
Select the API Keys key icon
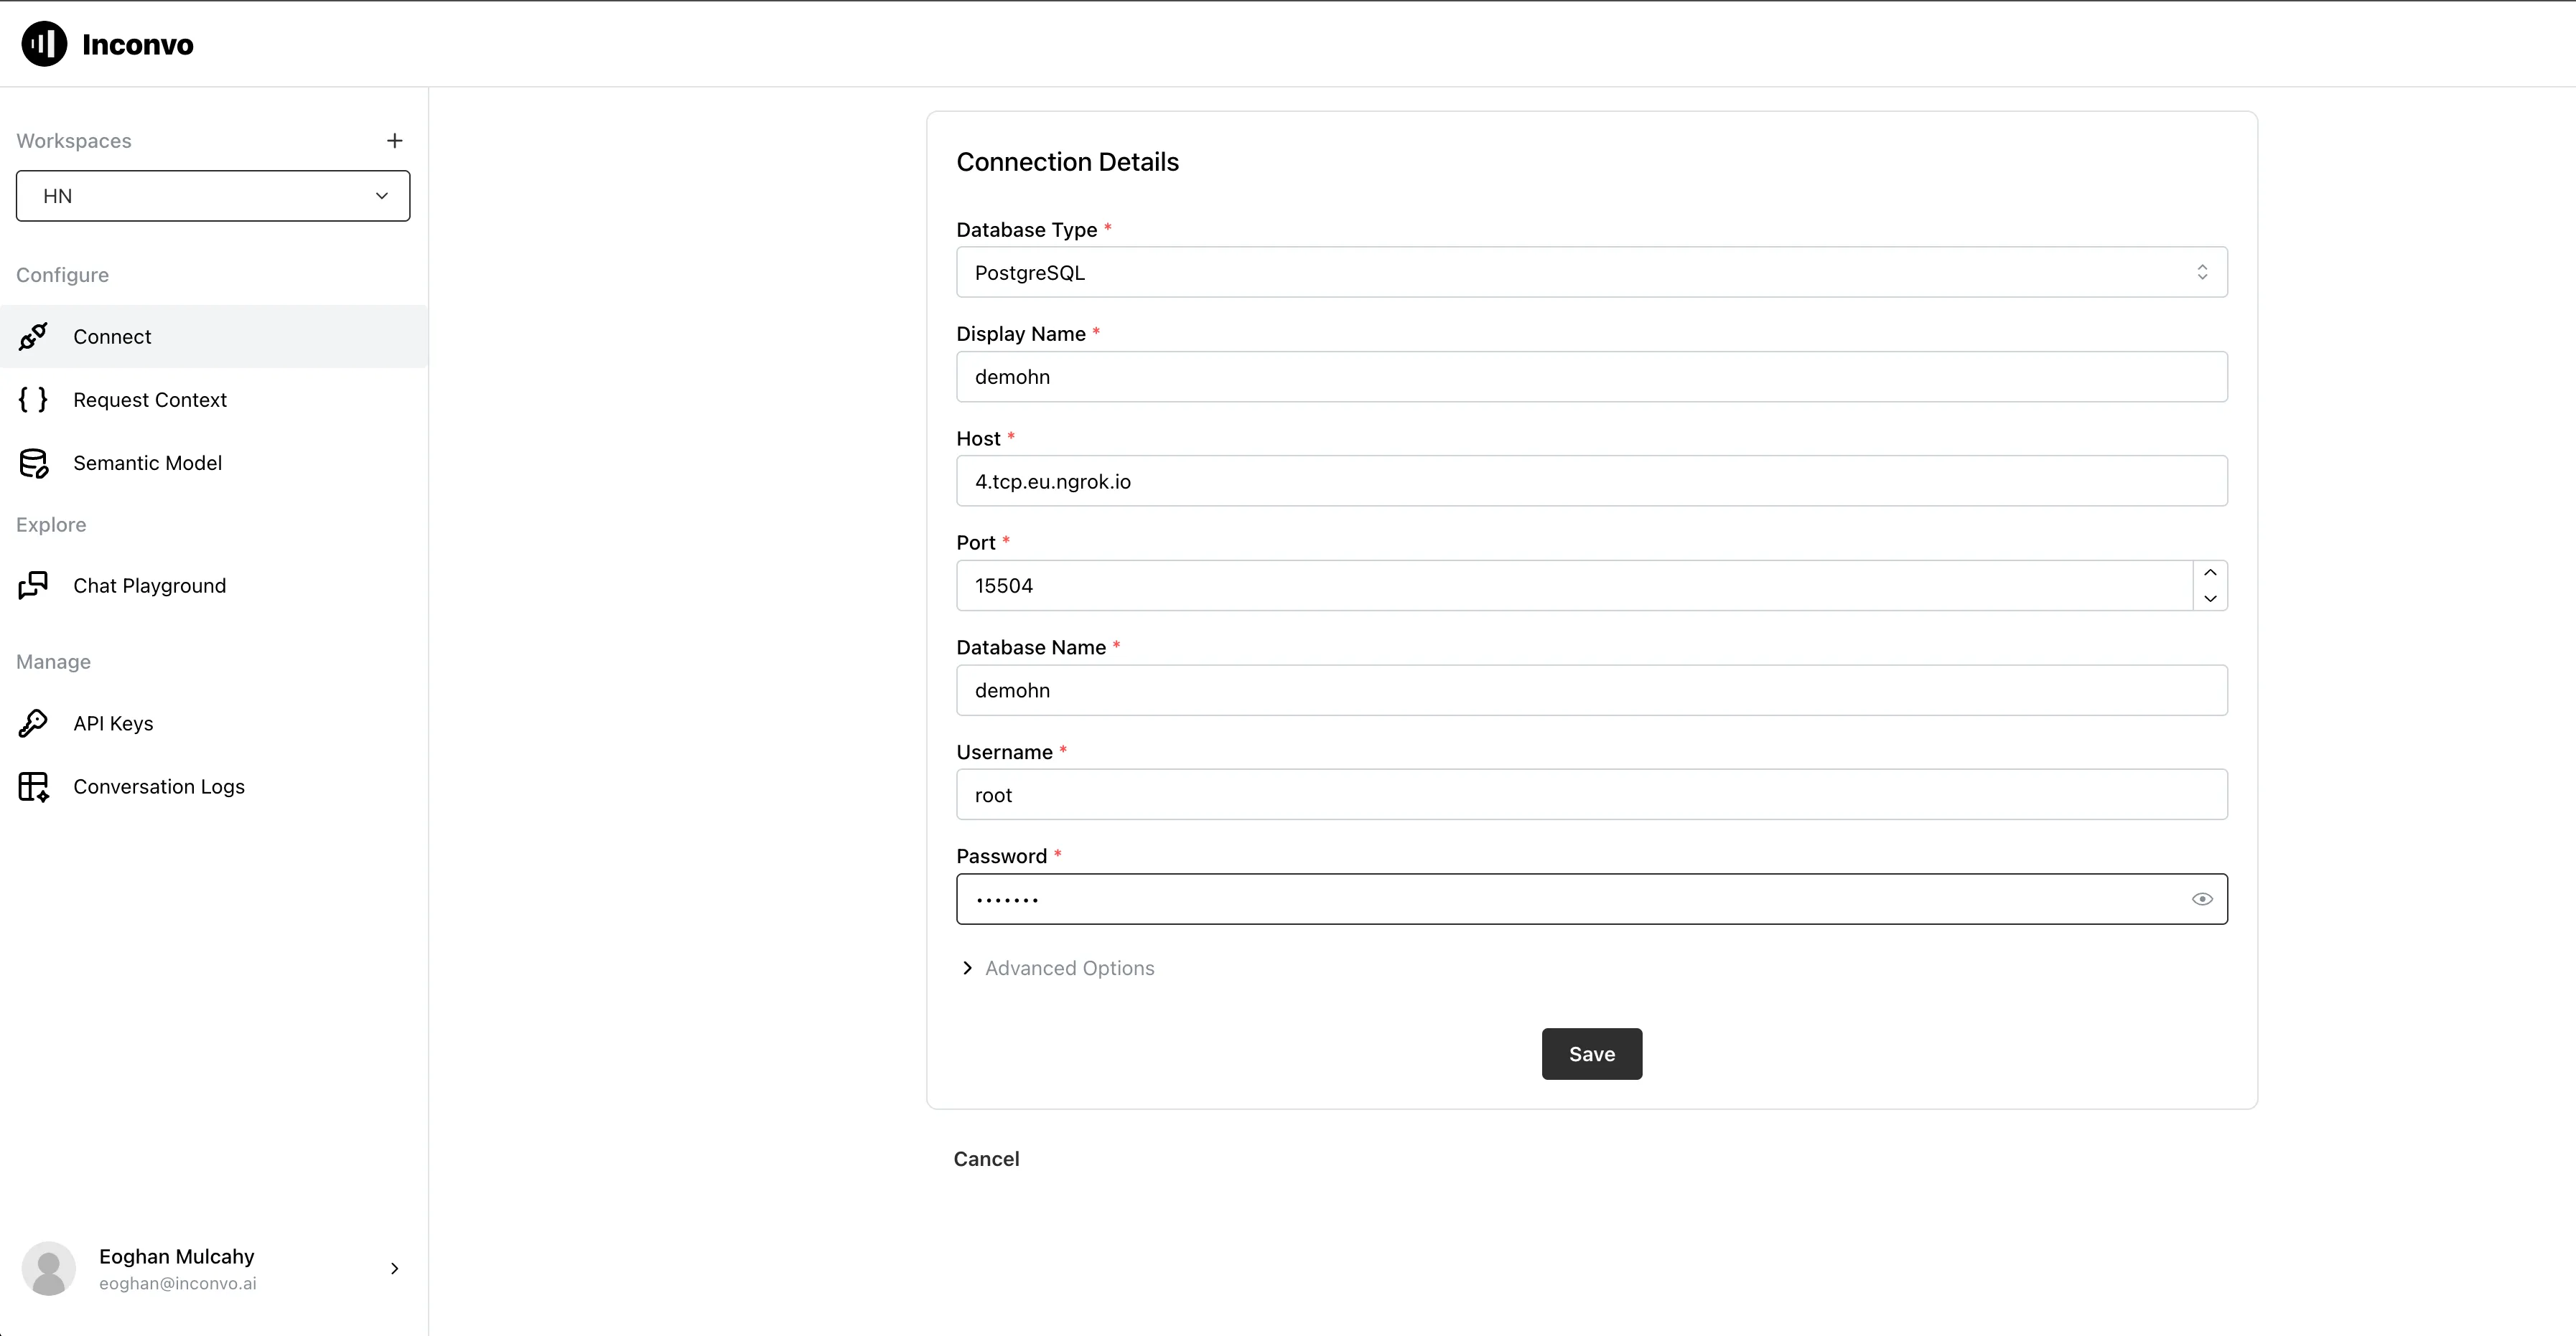click(33, 723)
